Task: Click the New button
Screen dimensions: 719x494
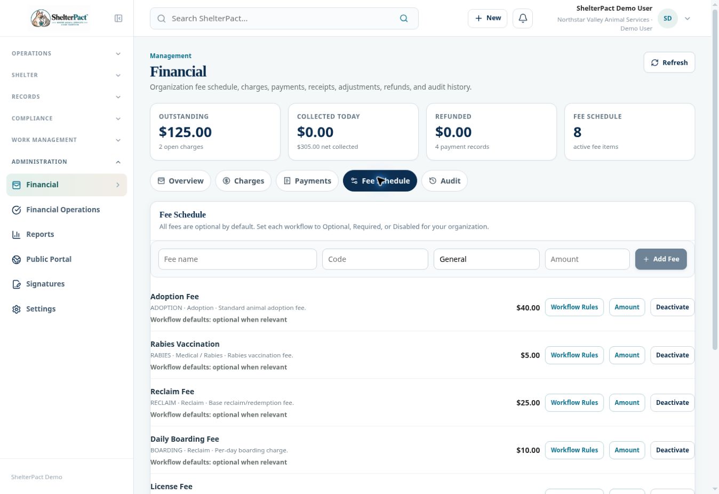Action: point(488,18)
